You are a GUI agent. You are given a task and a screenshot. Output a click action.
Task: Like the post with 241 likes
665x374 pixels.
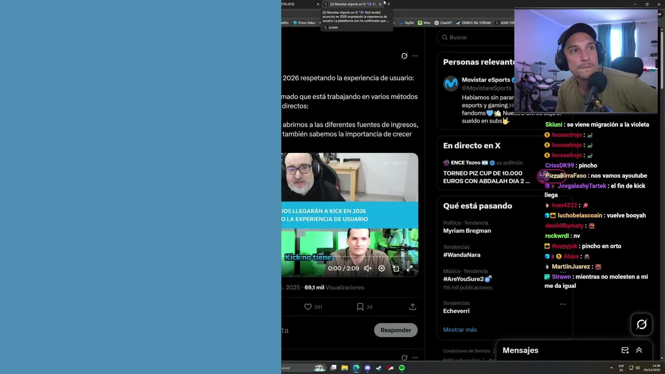click(308, 307)
